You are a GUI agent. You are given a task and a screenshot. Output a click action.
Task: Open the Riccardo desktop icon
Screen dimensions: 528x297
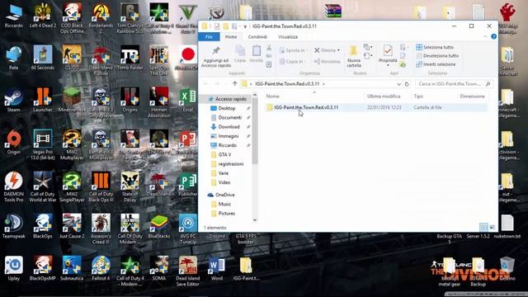coord(13,16)
